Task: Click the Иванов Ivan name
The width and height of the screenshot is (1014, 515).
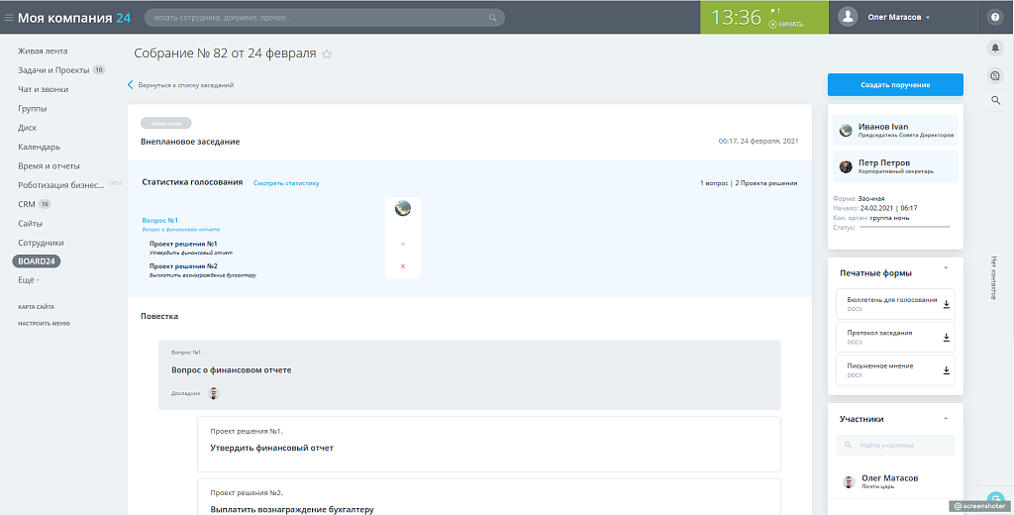Action: coord(882,127)
